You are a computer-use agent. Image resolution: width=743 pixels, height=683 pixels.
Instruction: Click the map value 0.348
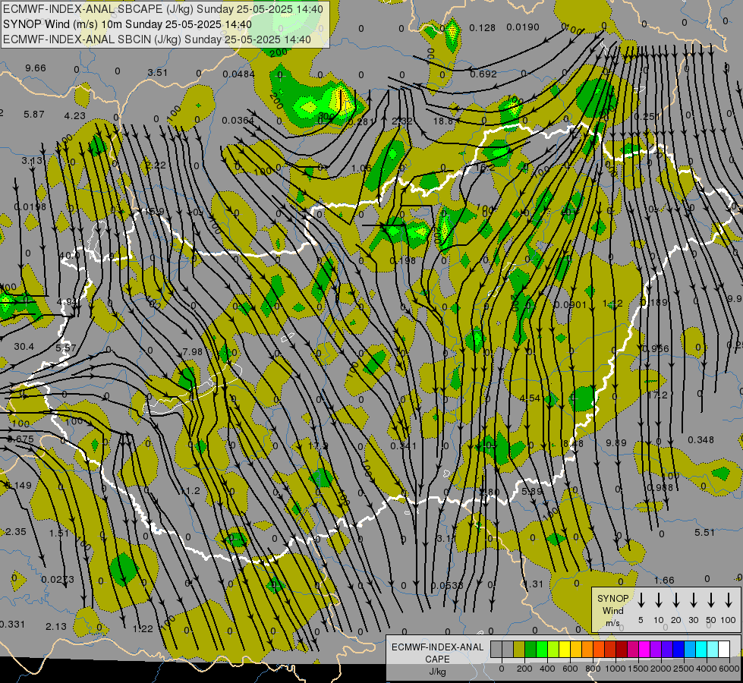point(700,440)
